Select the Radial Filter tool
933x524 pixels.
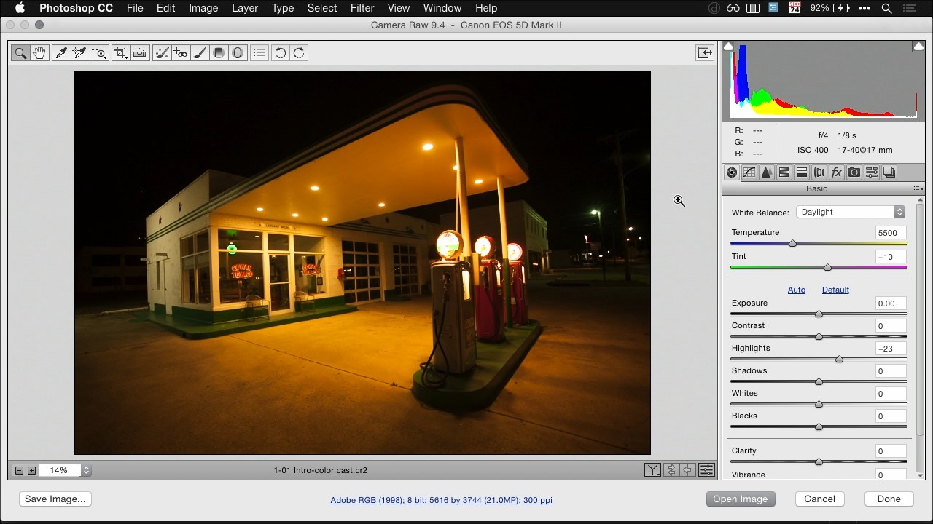pyautogui.click(x=238, y=52)
